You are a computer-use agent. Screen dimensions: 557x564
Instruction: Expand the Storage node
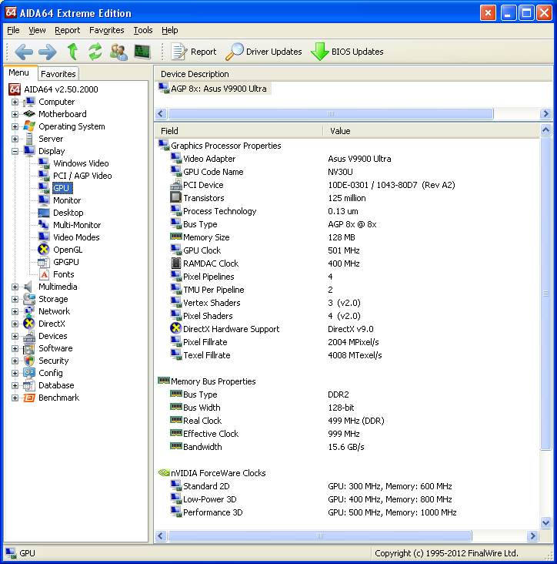click(15, 299)
